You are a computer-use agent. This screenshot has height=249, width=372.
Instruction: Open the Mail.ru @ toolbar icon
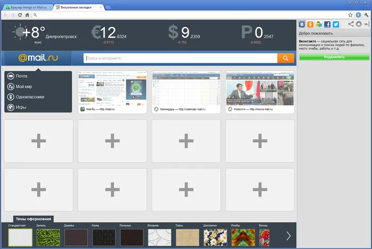pyautogui.click(x=358, y=15)
